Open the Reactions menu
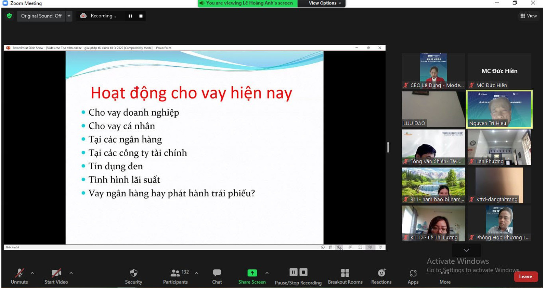This screenshot has width=545, height=288. pos(381,276)
